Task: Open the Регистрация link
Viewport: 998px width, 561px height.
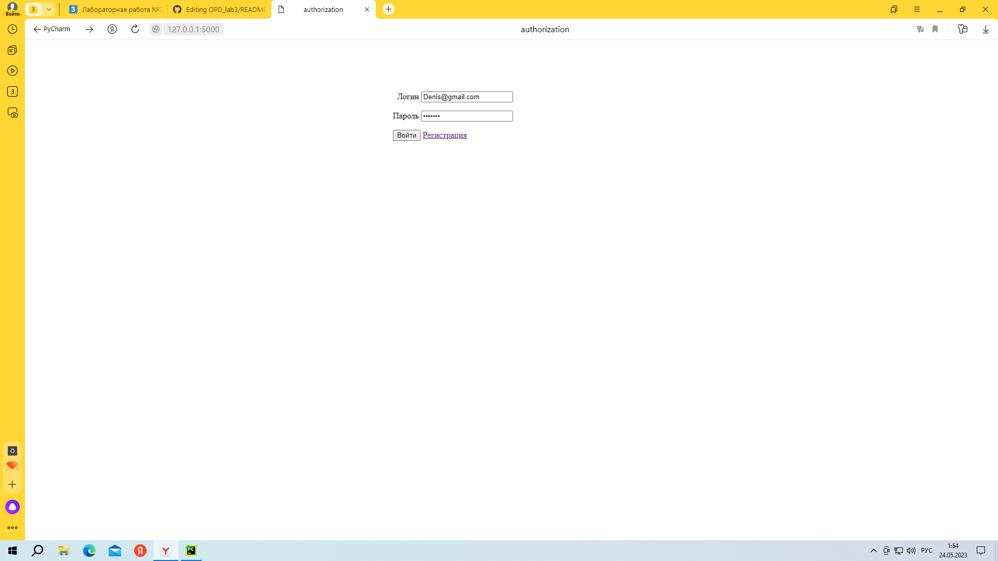Action: [444, 135]
